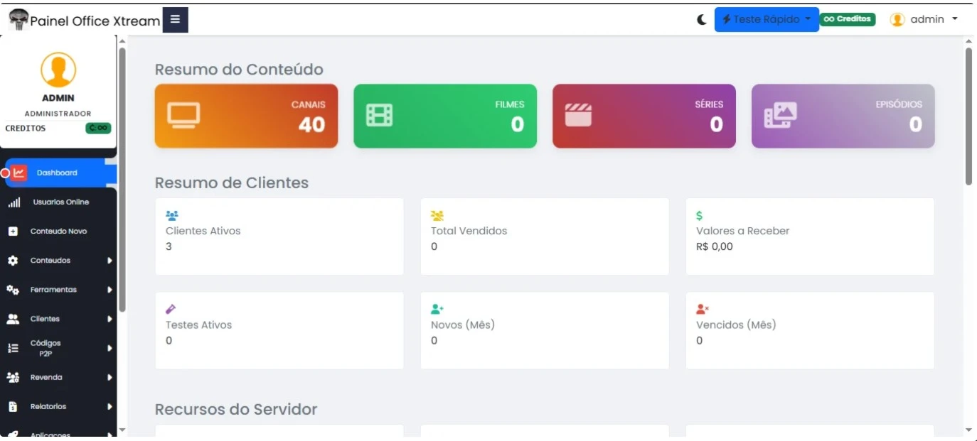Click the clapperboard icon on Séries card

[x=578, y=115]
